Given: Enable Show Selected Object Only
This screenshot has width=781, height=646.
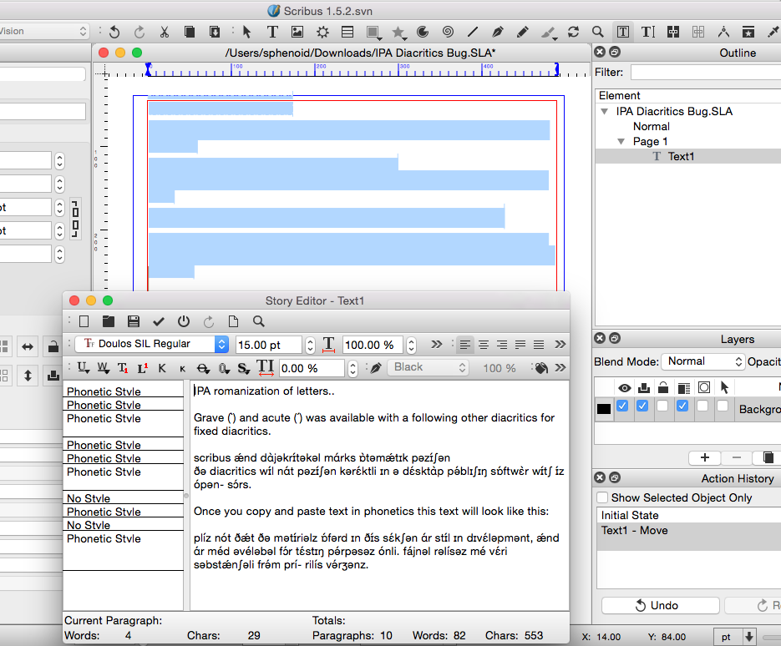Looking at the screenshot, I should click(602, 497).
